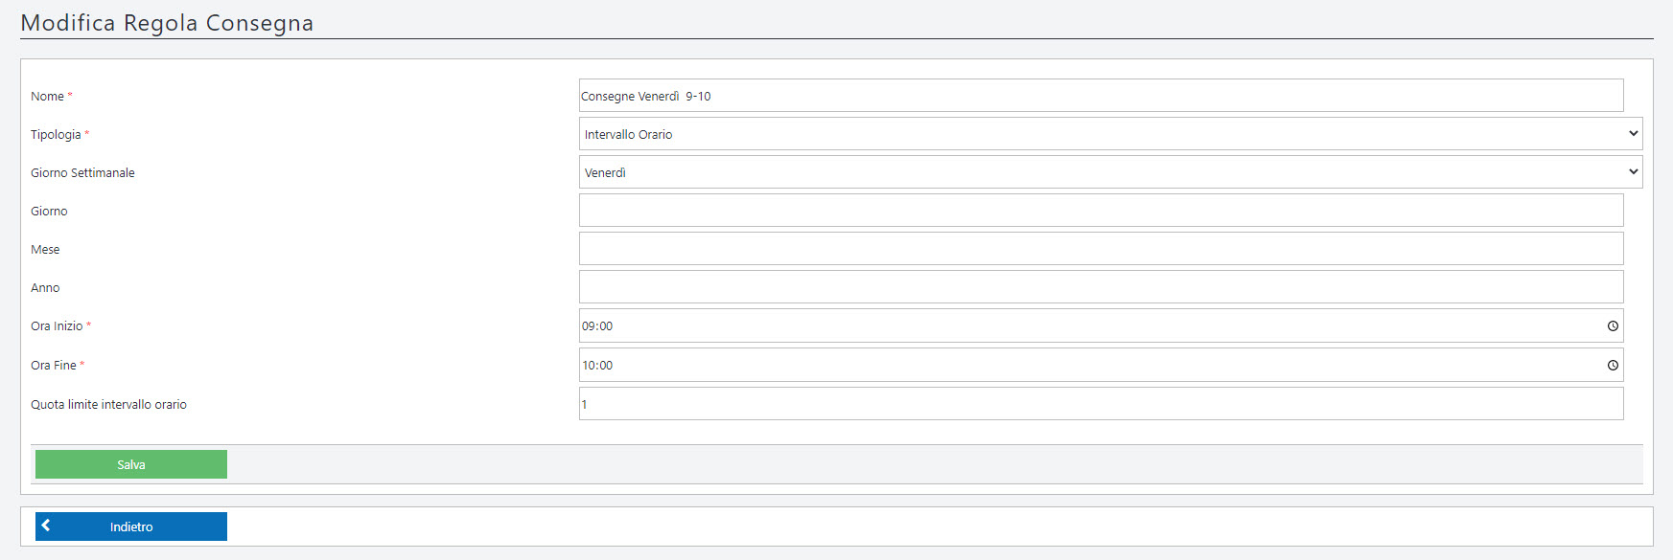Click the 10:00 end time value
The width and height of the screenshot is (1673, 560).
(x=597, y=366)
